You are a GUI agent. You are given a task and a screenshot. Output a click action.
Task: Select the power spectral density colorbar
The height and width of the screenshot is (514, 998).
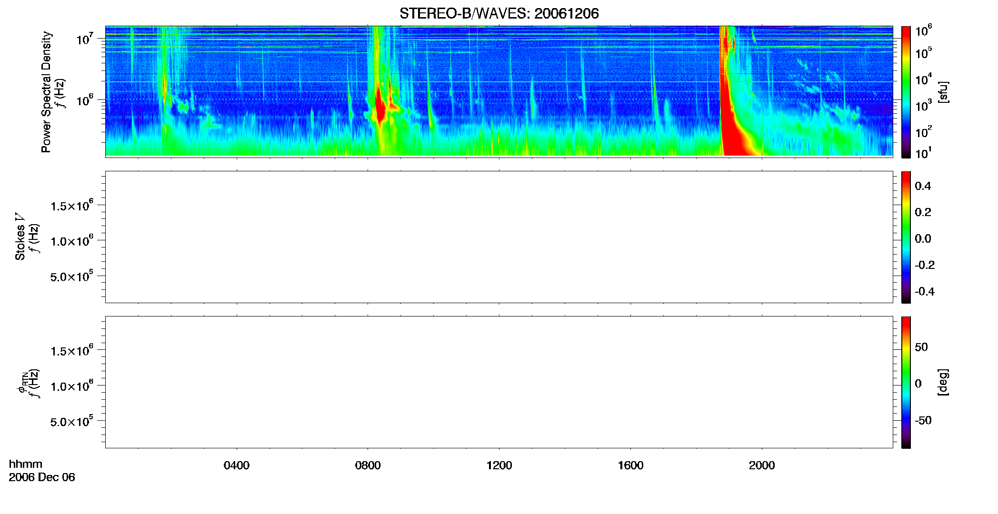906,92
